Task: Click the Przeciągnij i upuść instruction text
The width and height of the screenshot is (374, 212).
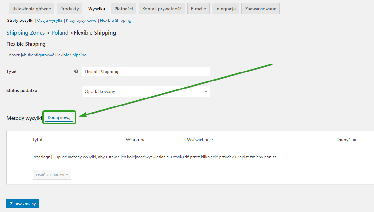Action: point(155,157)
